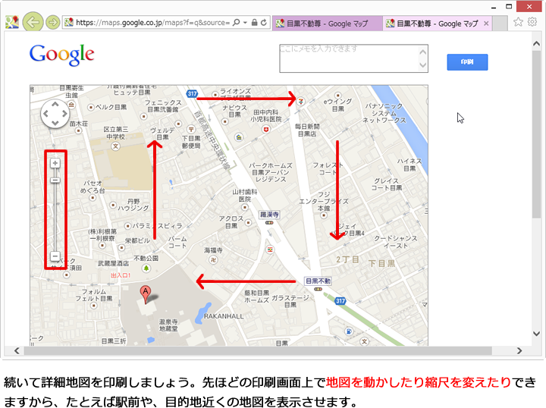
Task: Click the lock security icon
Action: pyautogui.click(x=255, y=23)
